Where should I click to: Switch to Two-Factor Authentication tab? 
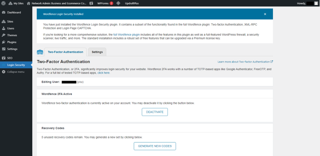click(x=65, y=52)
